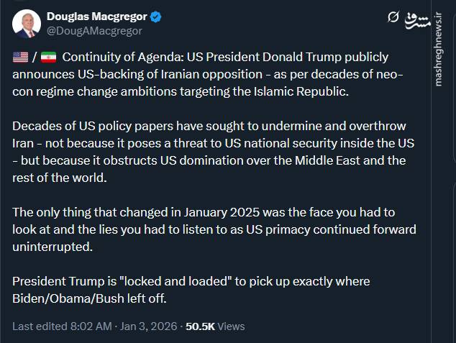This screenshot has height=343, width=456.
Task: Open the "Last edited" edit history link
Action: click(38, 326)
